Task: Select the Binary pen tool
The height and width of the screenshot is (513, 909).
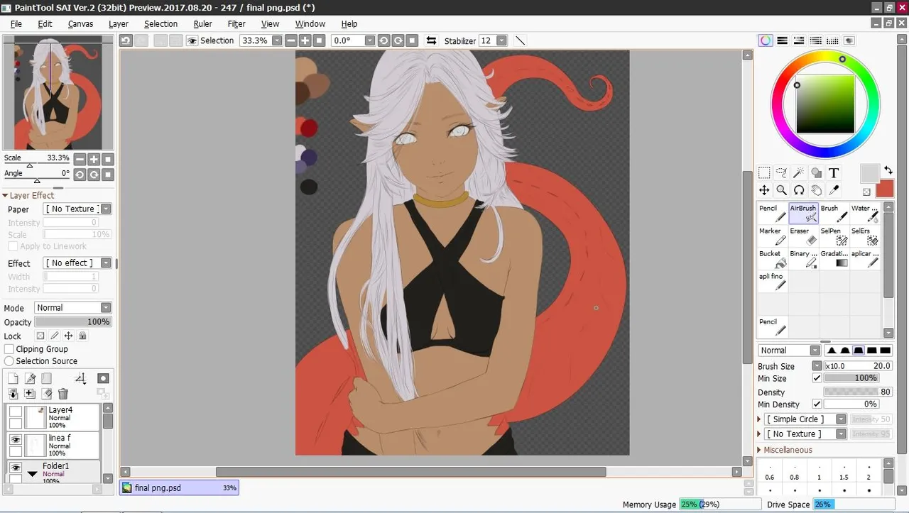Action: [x=803, y=259]
